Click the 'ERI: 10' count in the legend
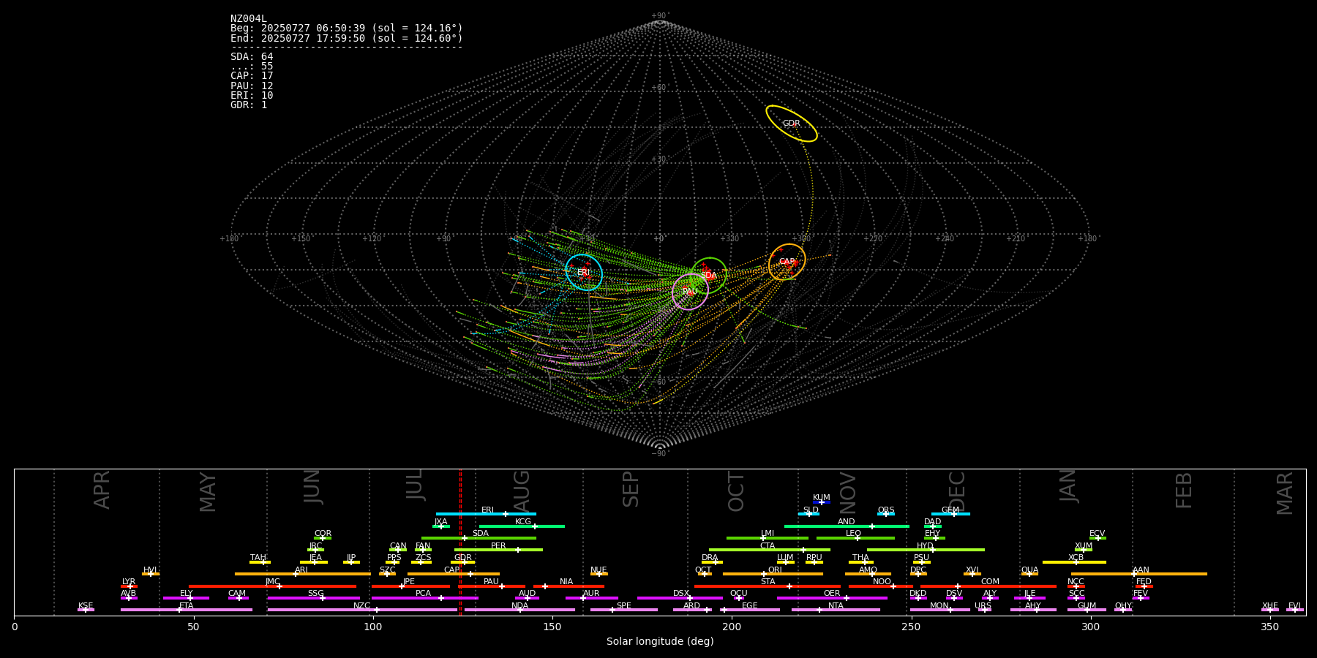1317x658 pixels. [252, 95]
